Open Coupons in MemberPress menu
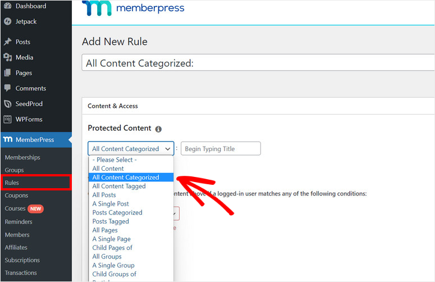Viewport: 435px width, 282px height. click(17, 195)
